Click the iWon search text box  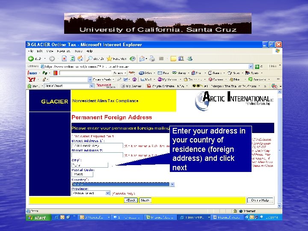pos(85,73)
